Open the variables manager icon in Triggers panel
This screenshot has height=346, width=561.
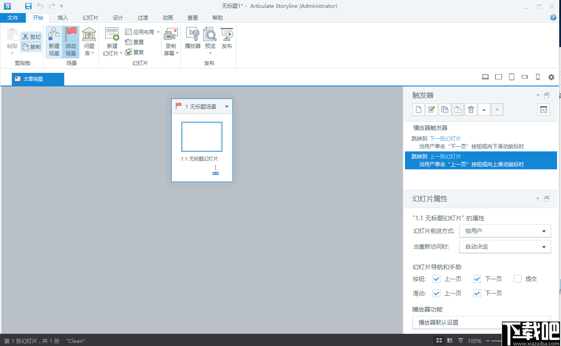coord(543,109)
